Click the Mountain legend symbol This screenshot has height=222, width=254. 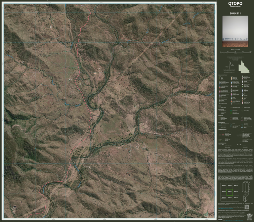pos(243,97)
